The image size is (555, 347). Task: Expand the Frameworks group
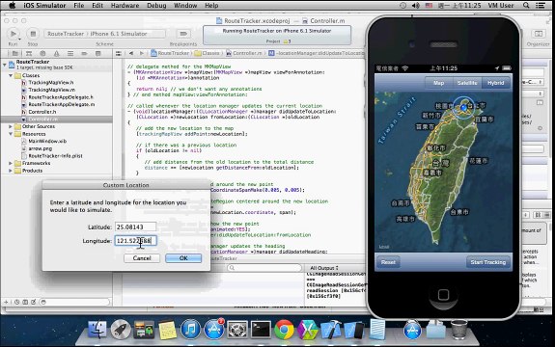tap(11, 163)
